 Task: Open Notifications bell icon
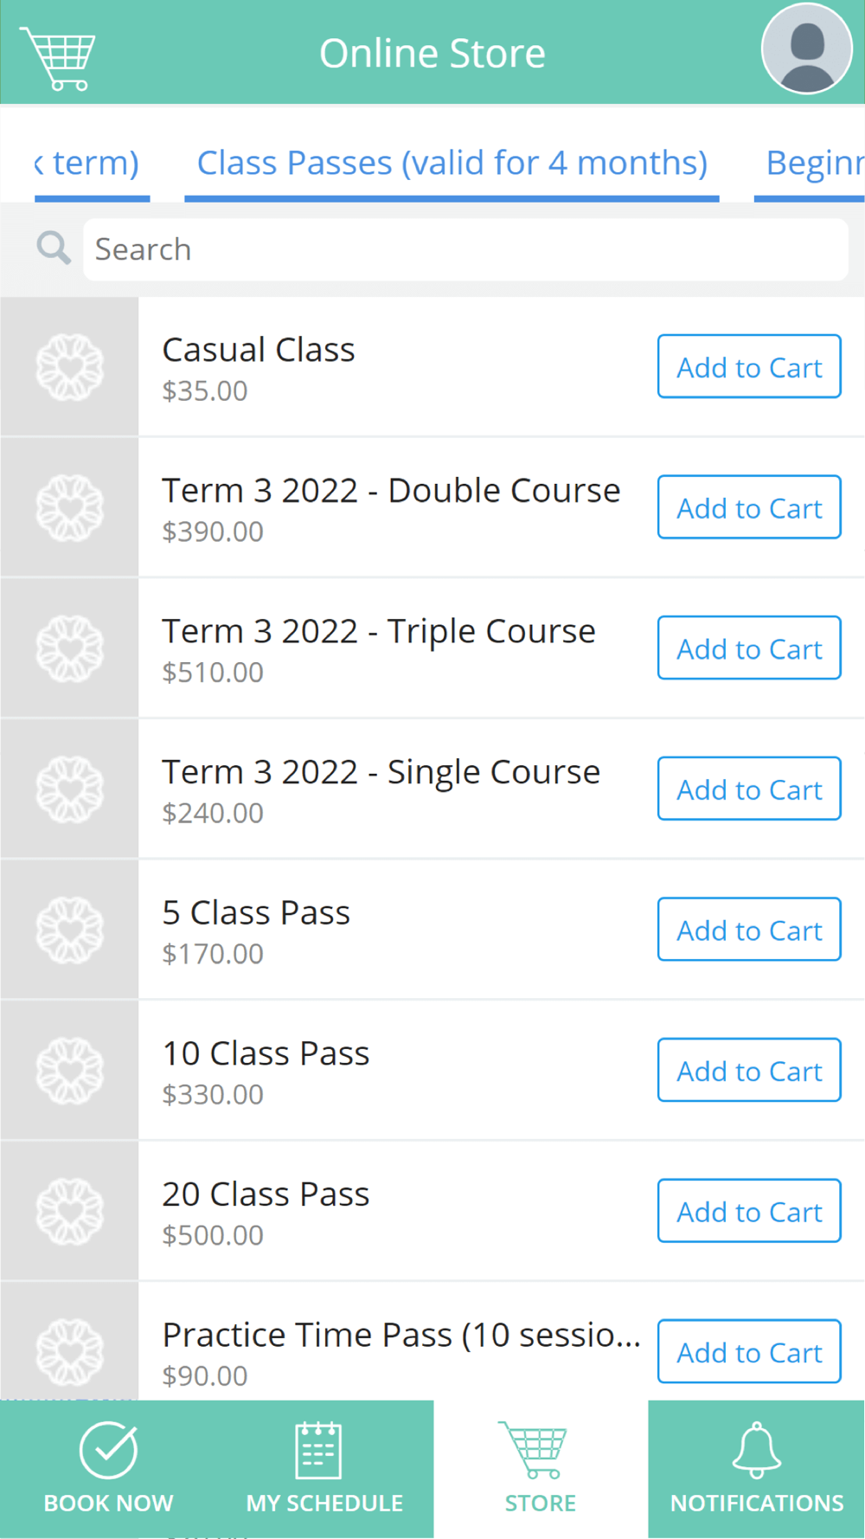click(757, 1449)
